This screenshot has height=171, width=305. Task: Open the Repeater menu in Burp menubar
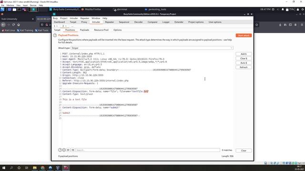click(x=85, y=18)
